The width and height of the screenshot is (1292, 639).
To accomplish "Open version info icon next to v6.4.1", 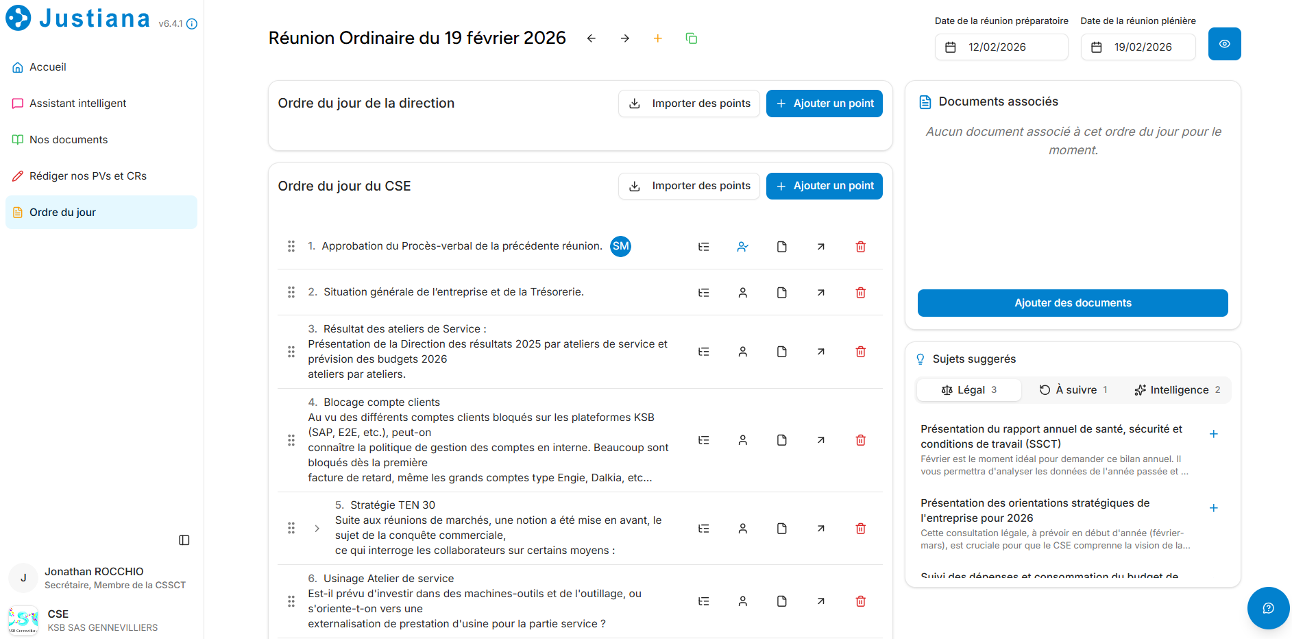I will (x=192, y=24).
